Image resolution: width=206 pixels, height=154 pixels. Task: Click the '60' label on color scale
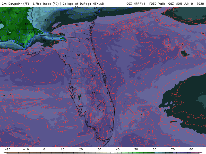154,149
